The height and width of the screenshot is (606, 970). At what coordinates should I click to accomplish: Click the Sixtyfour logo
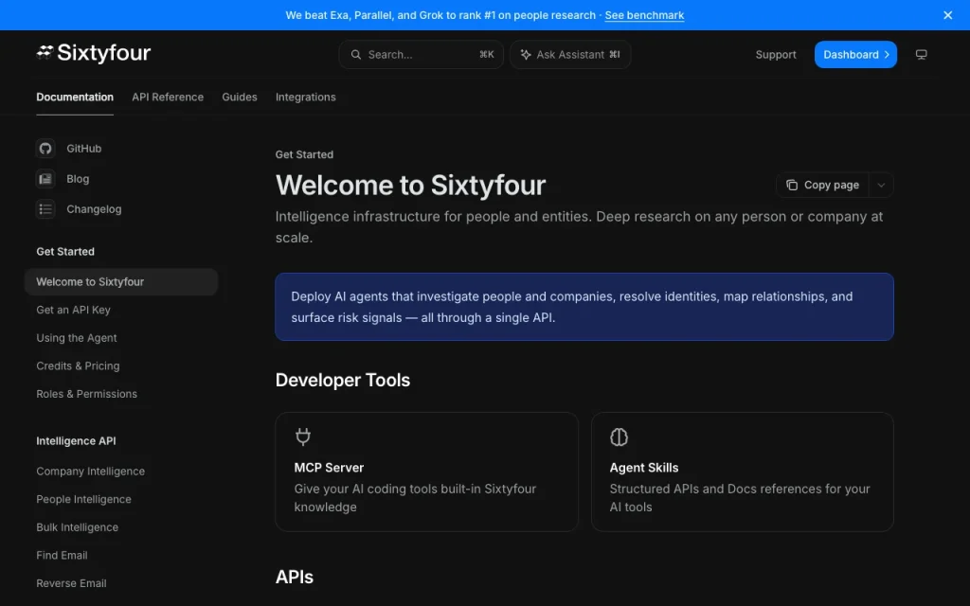tap(94, 53)
